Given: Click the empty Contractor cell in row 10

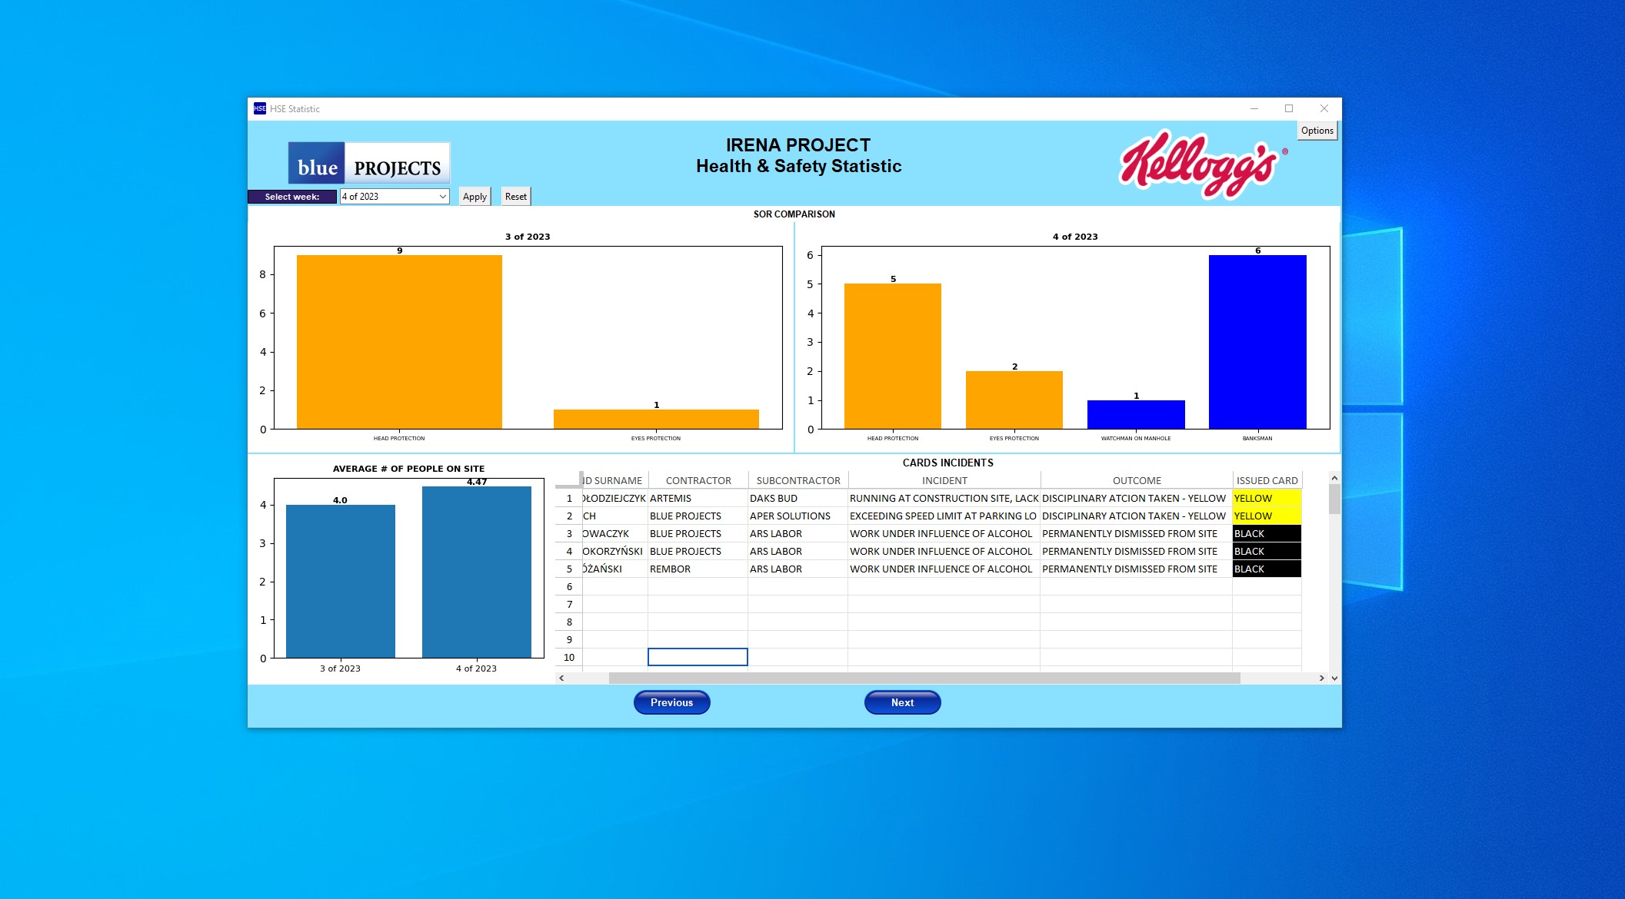Looking at the screenshot, I should tap(697, 657).
